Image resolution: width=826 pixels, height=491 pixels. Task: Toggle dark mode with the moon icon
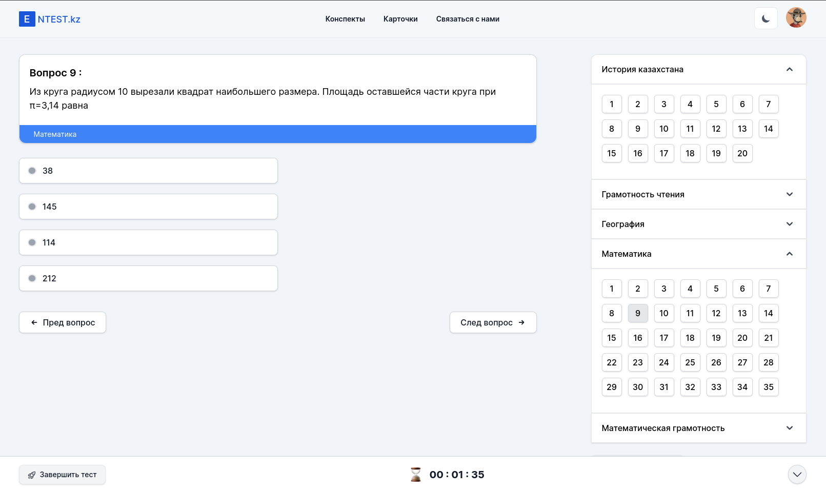(766, 18)
